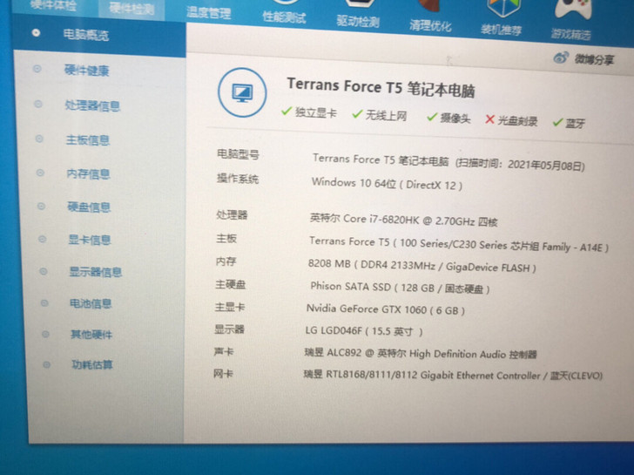Click "Windows 10 64位 ( DirectX 12 )"
634x475 pixels.
(387, 184)
